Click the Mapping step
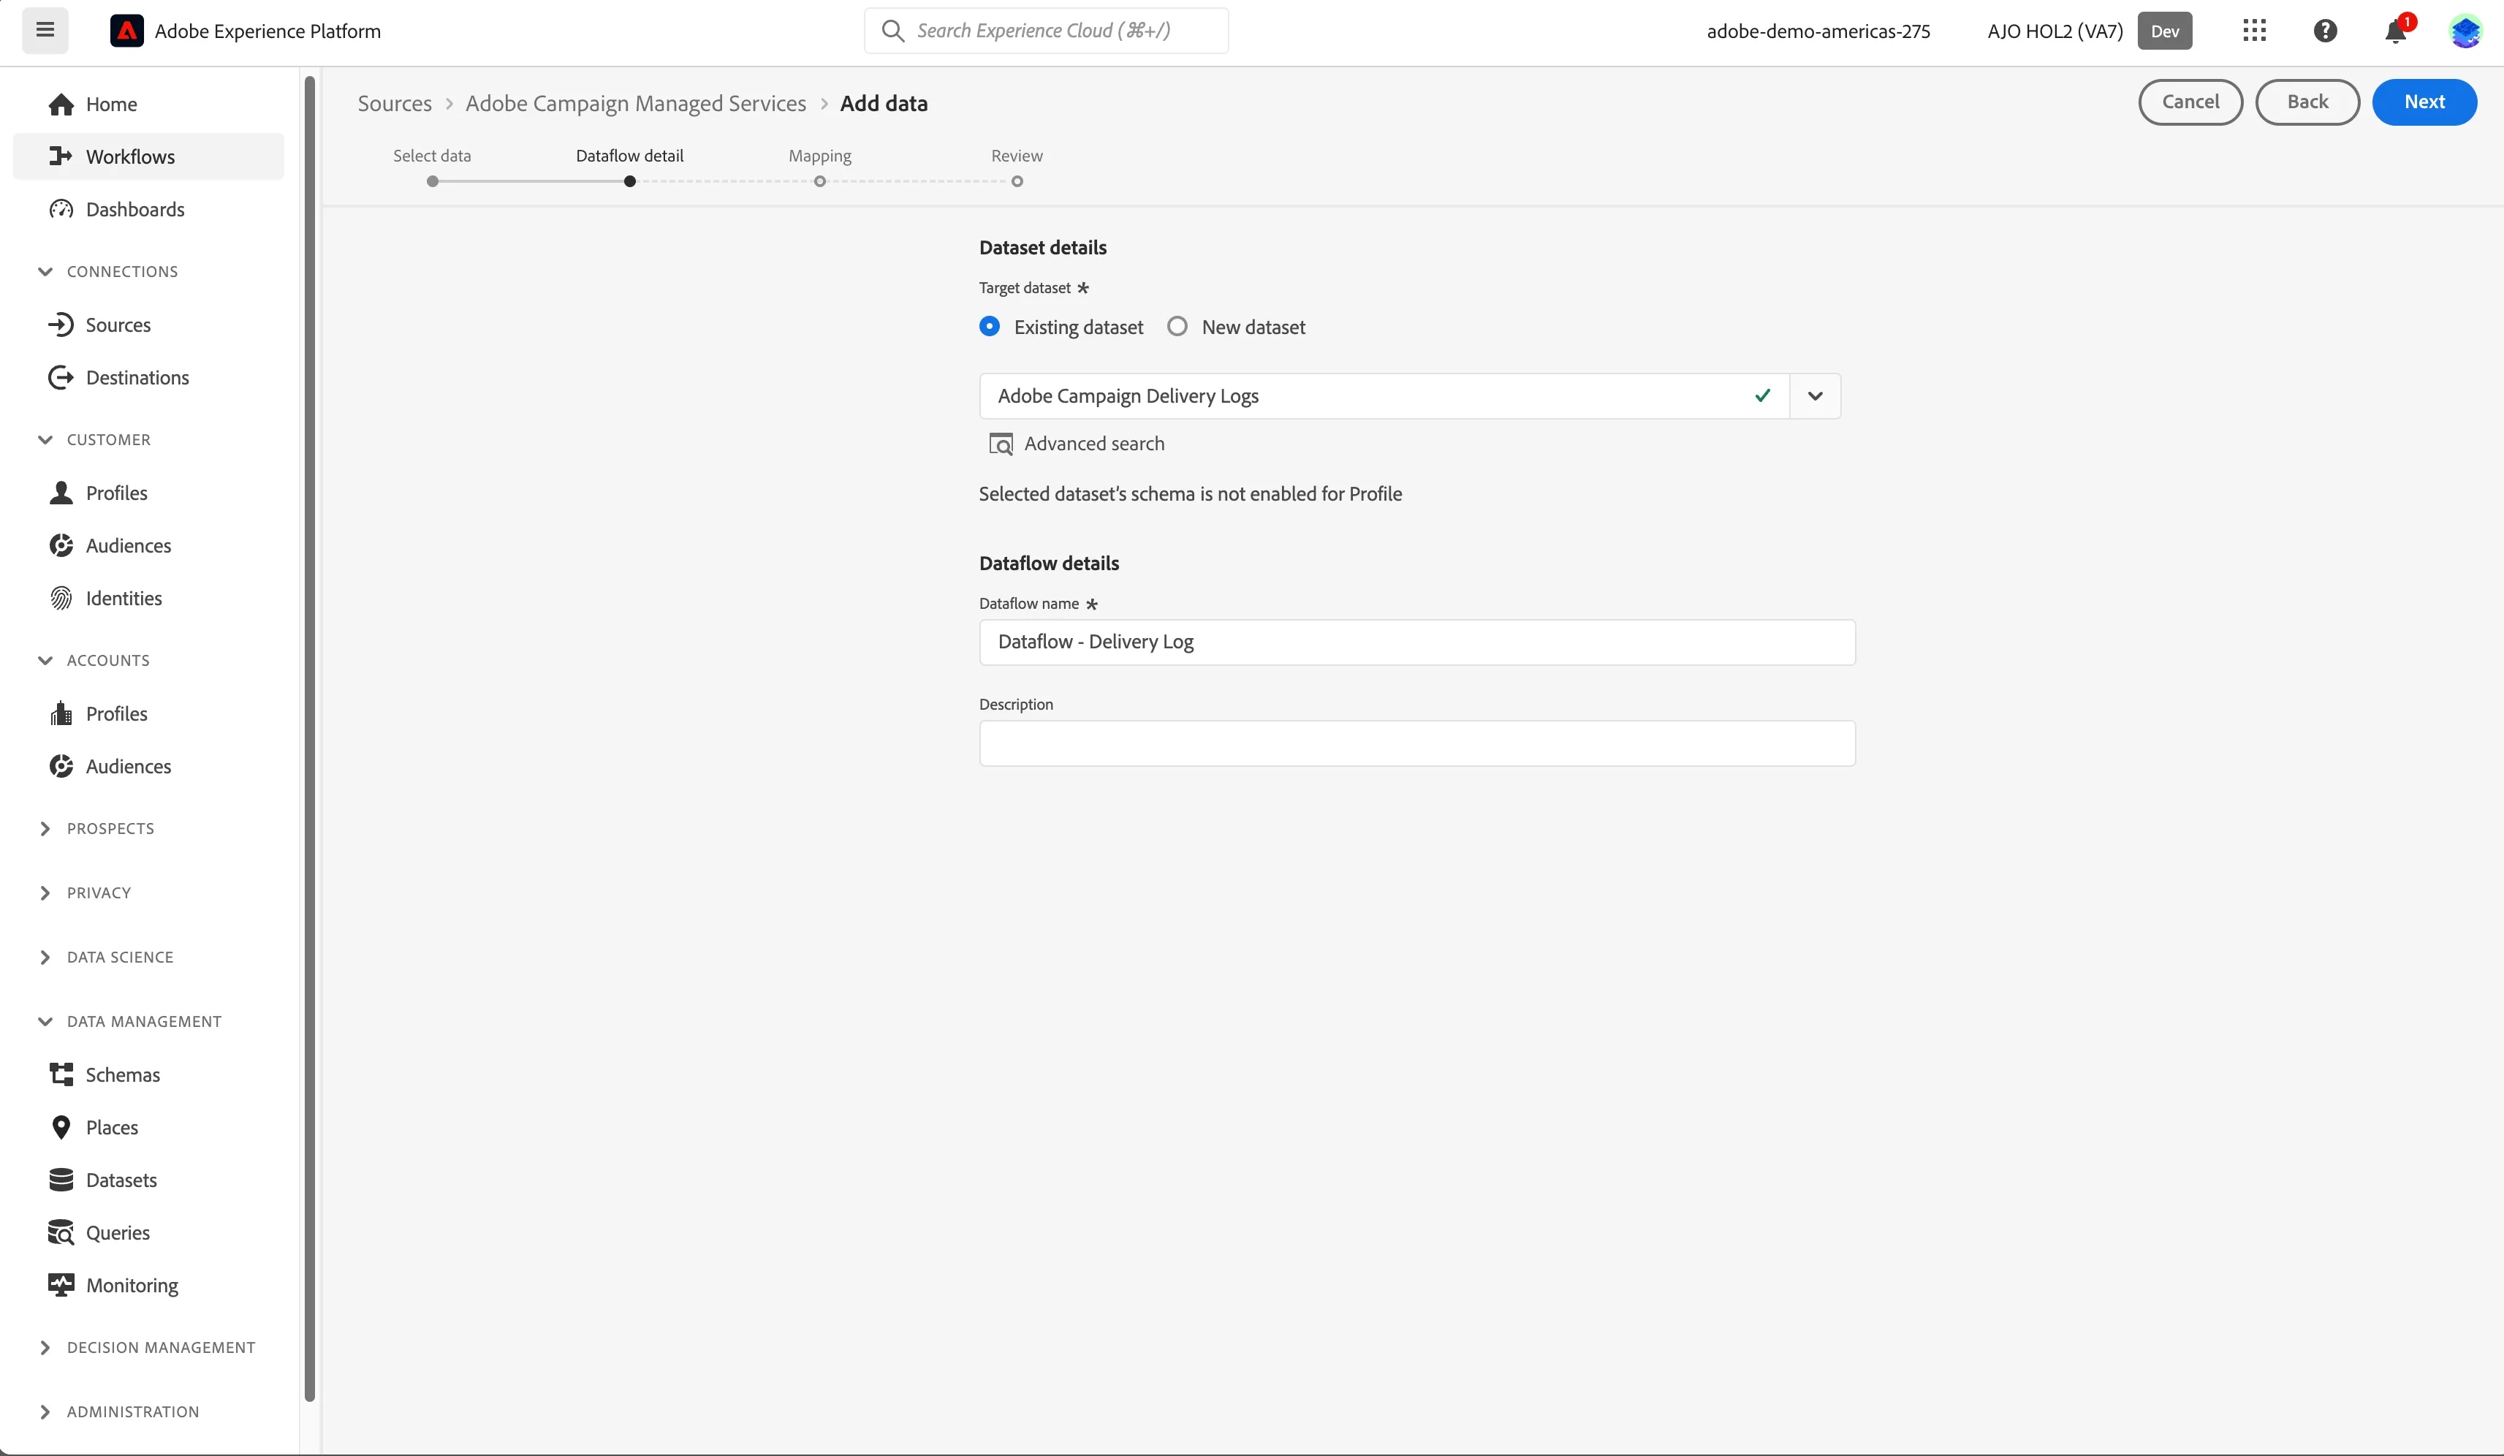Viewport: 2504px width, 1456px height. (x=820, y=167)
